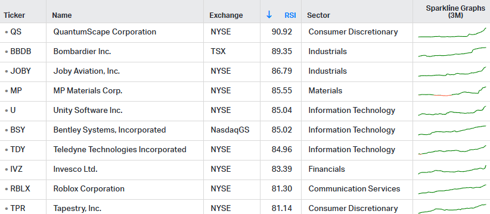Click the RSI value 90.92

[281, 32]
